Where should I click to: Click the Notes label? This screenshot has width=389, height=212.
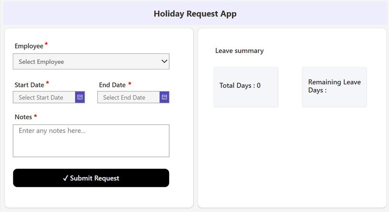click(x=23, y=117)
